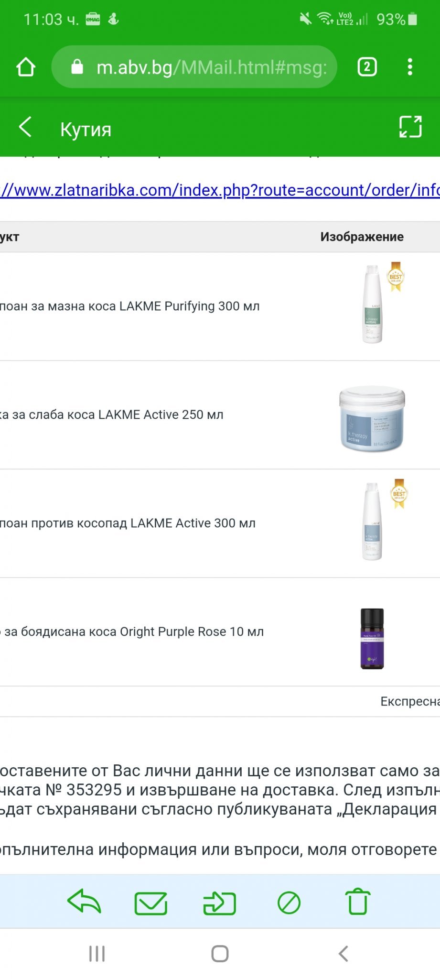
Task: Tap the browser address bar
Action: (x=210, y=67)
